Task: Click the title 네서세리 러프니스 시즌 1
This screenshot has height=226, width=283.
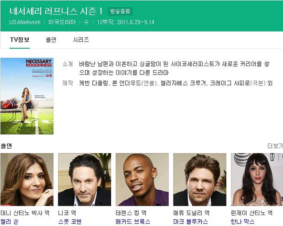Action: click(56, 11)
